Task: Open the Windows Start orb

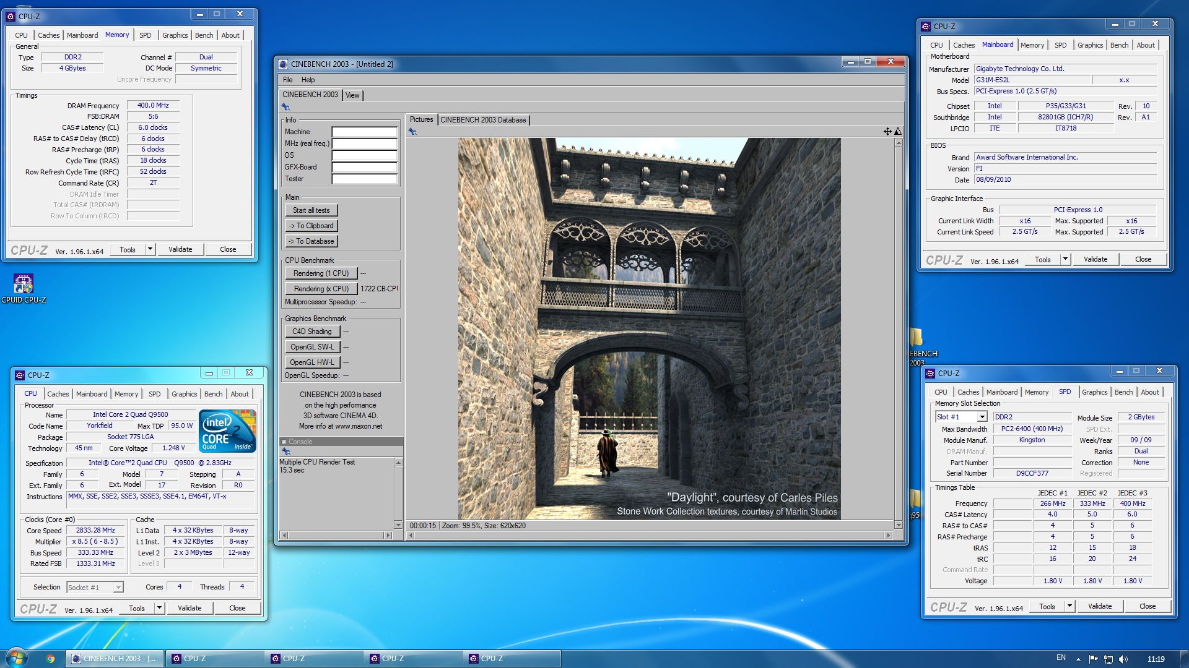Action: (x=17, y=658)
